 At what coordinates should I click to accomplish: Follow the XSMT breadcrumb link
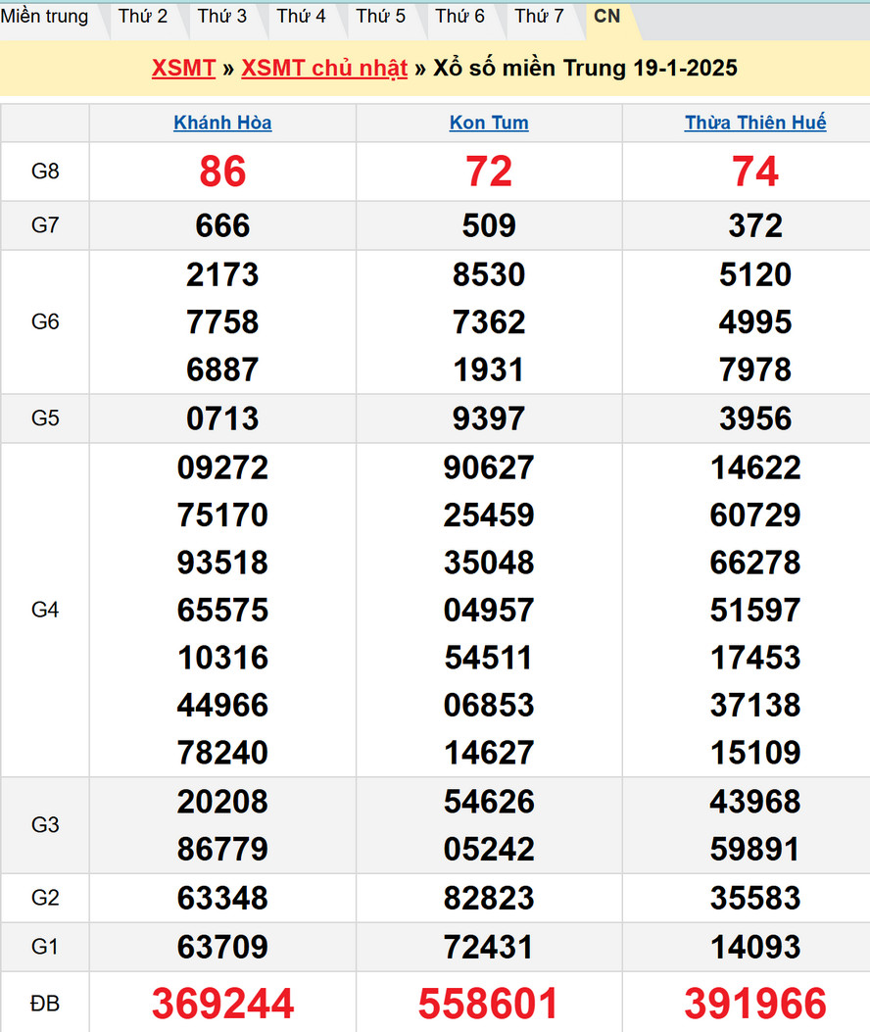(183, 69)
